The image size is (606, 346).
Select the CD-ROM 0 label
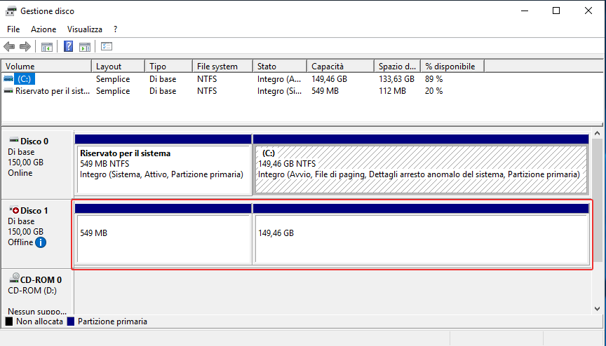point(41,279)
